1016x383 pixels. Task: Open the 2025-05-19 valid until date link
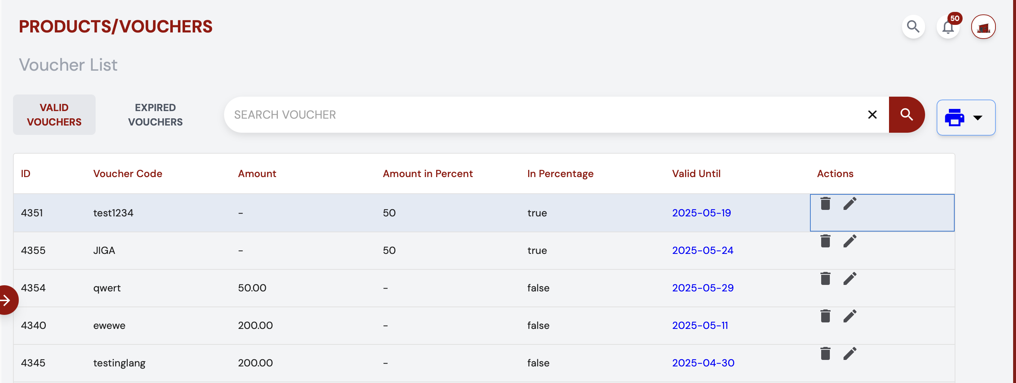pos(701,213)
